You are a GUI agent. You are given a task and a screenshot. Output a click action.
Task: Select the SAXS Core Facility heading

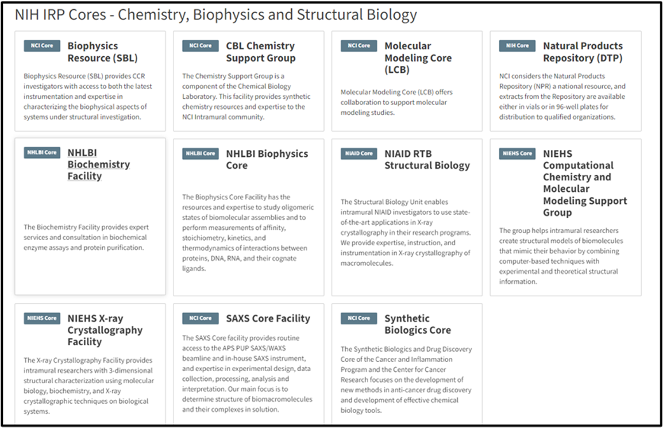(268, 318)
